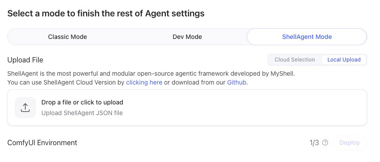Image resolution: width=380 pixels, height=162 pixels.
Task: Click 'Upload ShellAgent JSON file' hint text
Action: [82, 113]
